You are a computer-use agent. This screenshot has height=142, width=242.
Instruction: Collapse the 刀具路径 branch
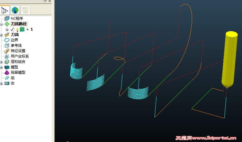(x=2, y=24)
